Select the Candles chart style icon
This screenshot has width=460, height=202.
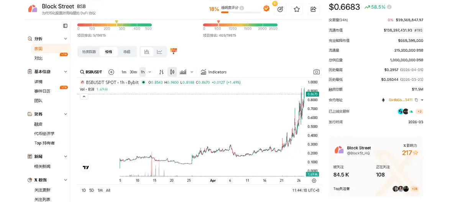pyautogui.click(x=172, y=72)
